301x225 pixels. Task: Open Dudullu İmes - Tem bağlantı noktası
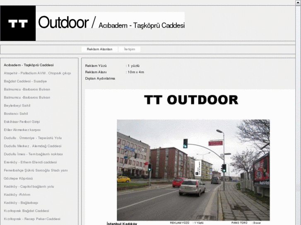(x=34, y=154)
